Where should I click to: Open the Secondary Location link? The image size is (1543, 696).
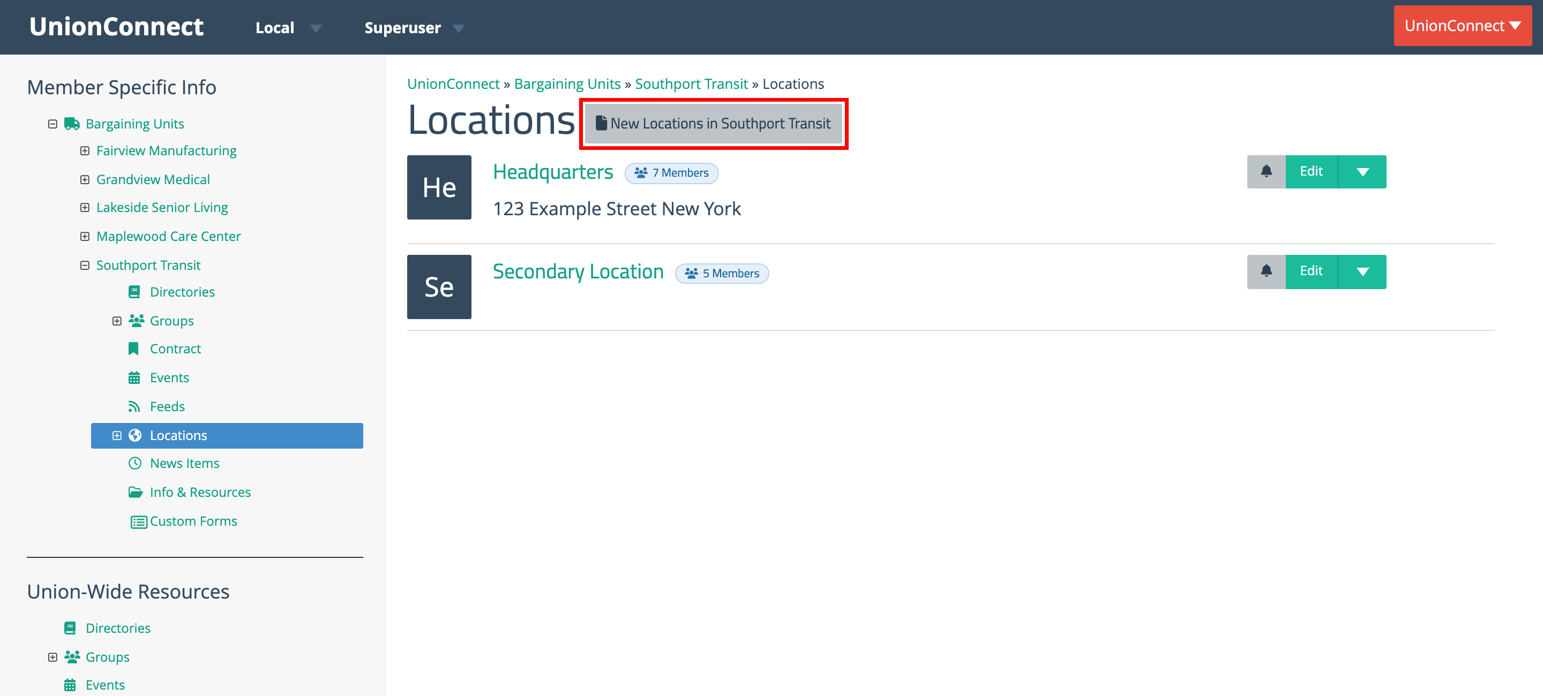(x=578, y=271)
